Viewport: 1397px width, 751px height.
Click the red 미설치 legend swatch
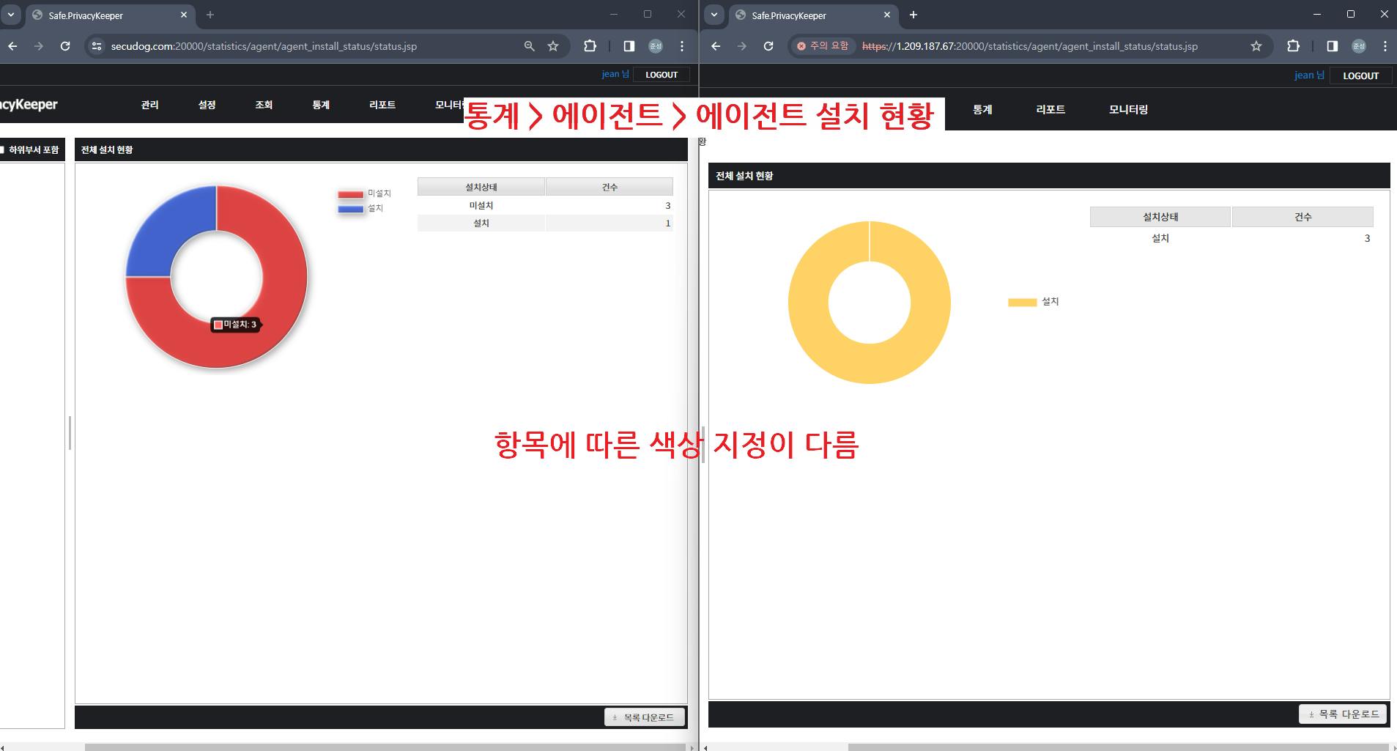[x=350, y=194]
